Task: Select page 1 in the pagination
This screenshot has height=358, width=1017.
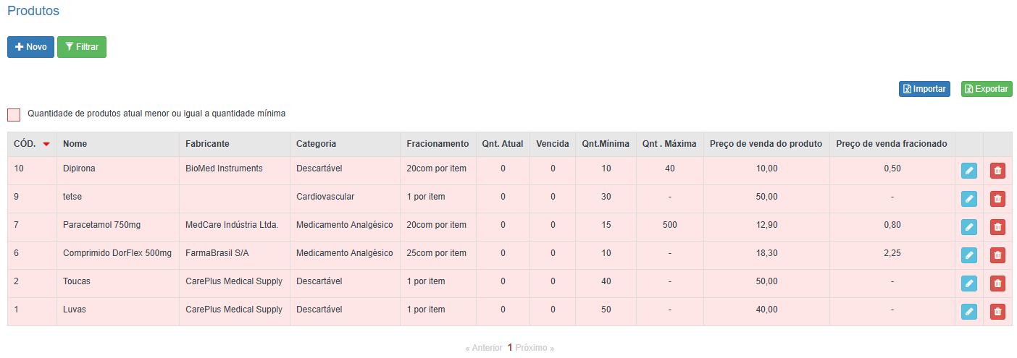Action: tap(509, 348)
